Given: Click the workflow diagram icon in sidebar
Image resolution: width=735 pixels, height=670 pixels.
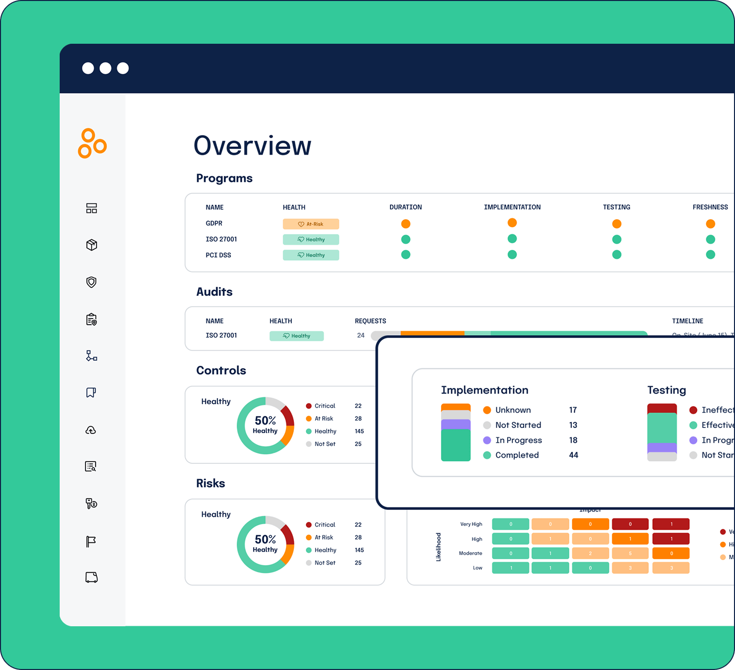Looking at the screenshot, I should 92,356.
